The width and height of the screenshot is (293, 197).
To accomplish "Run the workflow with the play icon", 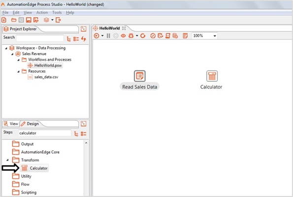I will [x=97, y=35].
